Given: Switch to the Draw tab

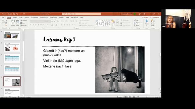Looking at the screenshot, I should [x=20, y=18].
